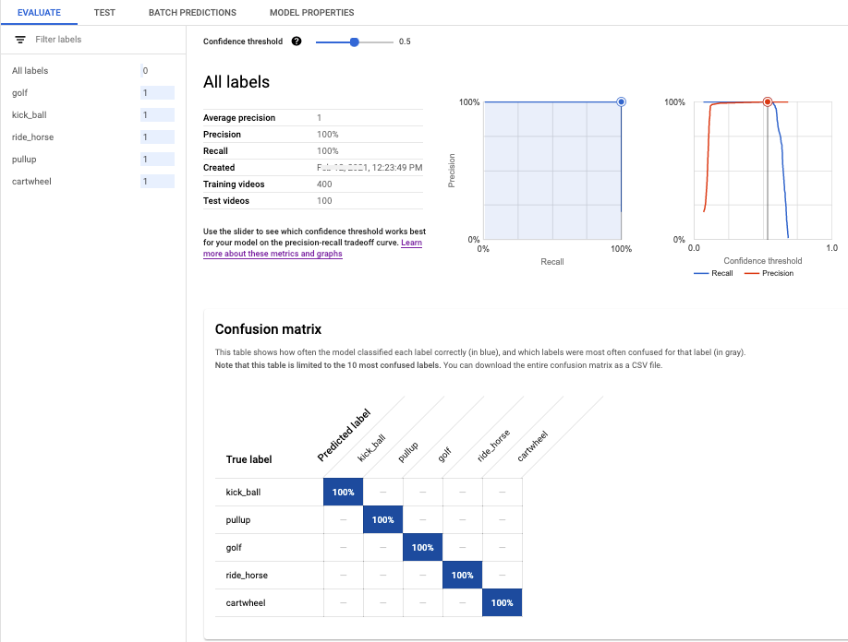Open the Batch Predictions tab
This screenshot has width=848, height=642.
(192, 12)
